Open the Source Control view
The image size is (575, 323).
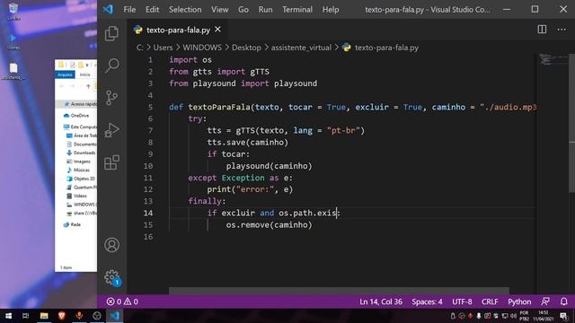pyautogui.click(x=111, y=98)
